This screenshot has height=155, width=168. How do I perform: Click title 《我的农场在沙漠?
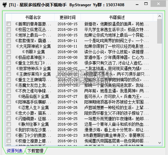point(33,130)
